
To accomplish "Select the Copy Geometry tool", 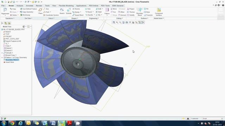I will [27, 12].
